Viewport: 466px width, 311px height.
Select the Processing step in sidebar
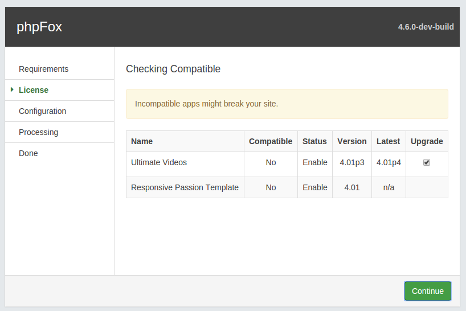[x=38, y=132]
